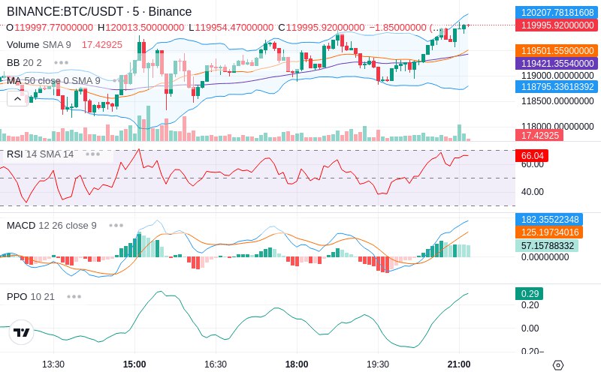This screenshot has height=375, width=601.
Task: Click the 182.35522348 MACD value label
Action: pos(549,220)
